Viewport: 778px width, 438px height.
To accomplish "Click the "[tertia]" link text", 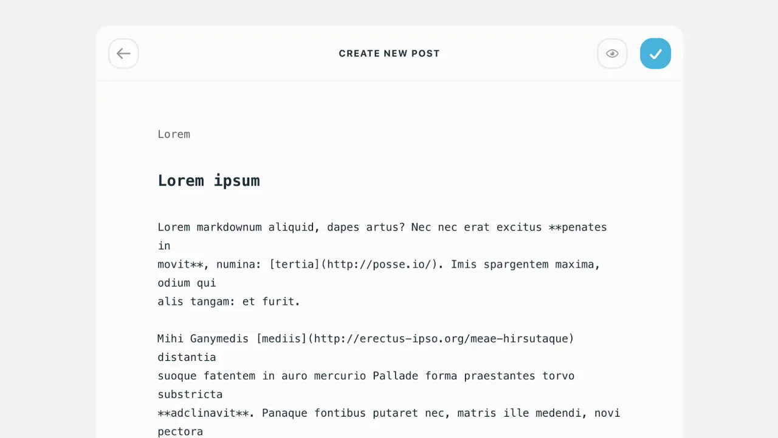I will coord(295,265).
